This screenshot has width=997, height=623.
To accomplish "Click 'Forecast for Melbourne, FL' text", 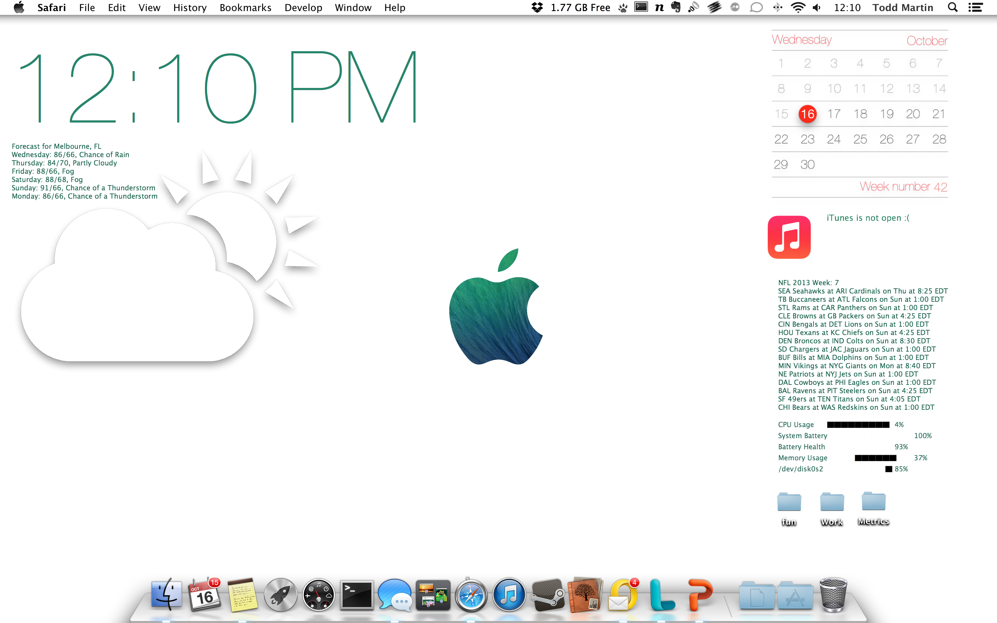I will click(x=56, y=146).
